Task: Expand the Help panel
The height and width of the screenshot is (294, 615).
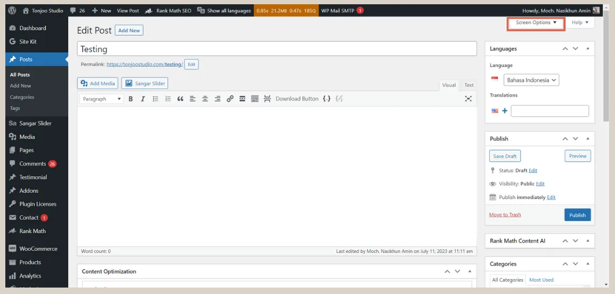Action: pyautogui.click(x=580, y=23)
